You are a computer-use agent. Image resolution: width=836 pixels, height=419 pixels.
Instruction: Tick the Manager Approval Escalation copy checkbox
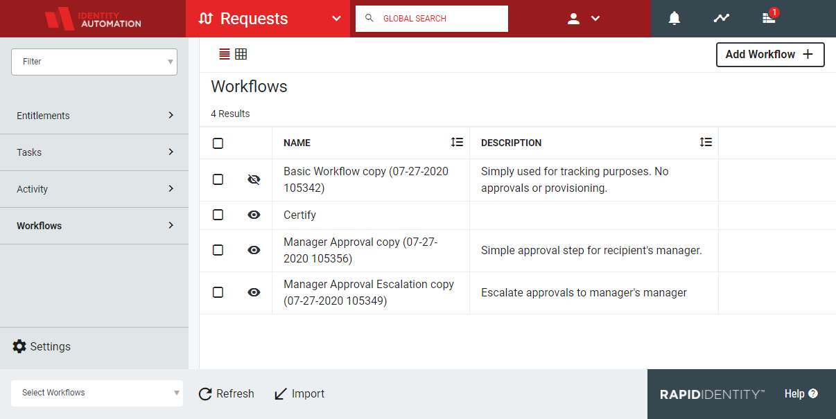pos(218,292)
